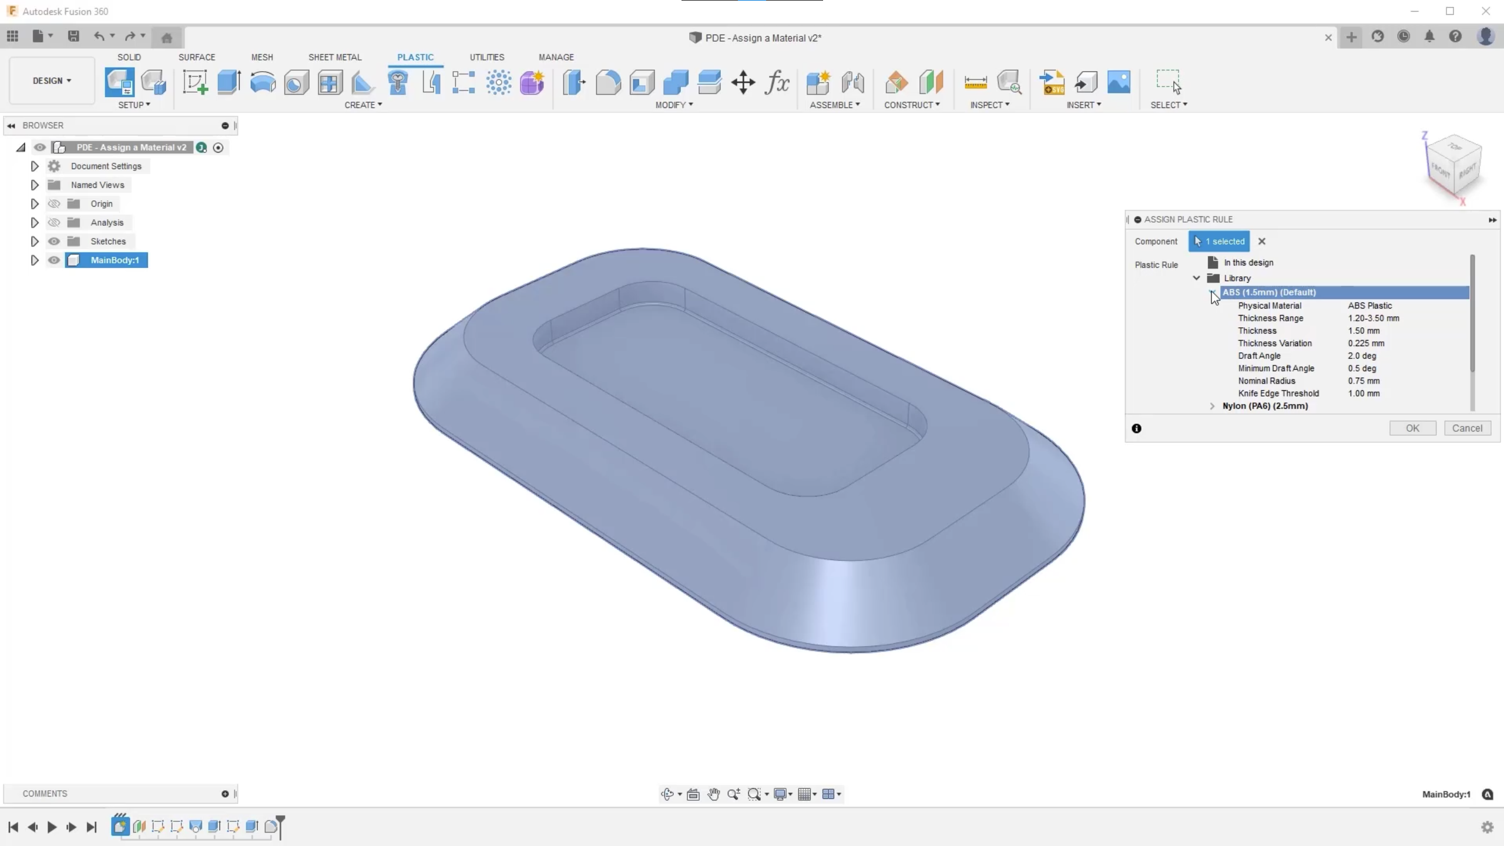Click the Insert SVG icon
This screenshot has width=1504, height=846.
[1052, 82]
